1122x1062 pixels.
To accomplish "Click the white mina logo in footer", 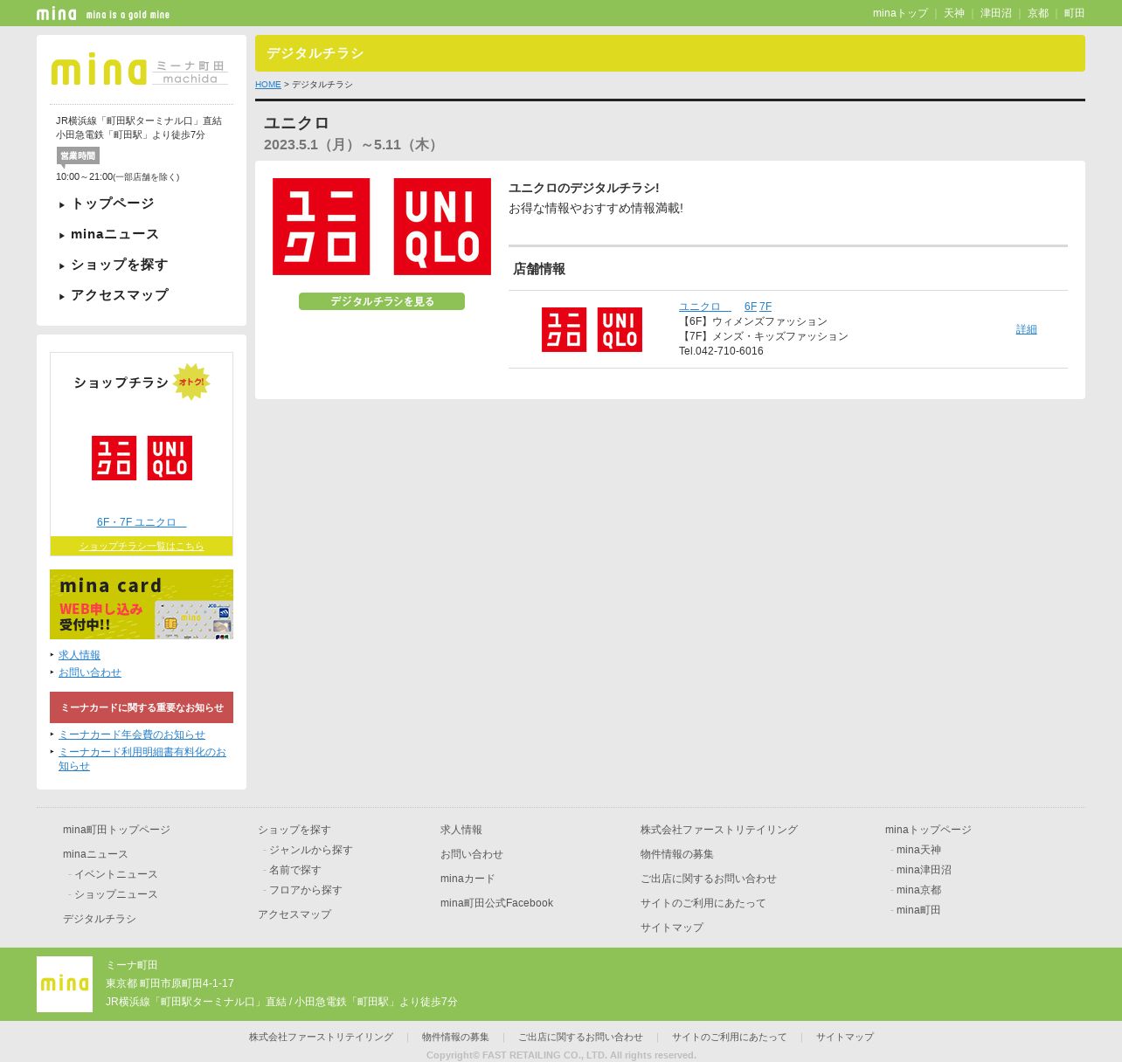I will [65, 984].
